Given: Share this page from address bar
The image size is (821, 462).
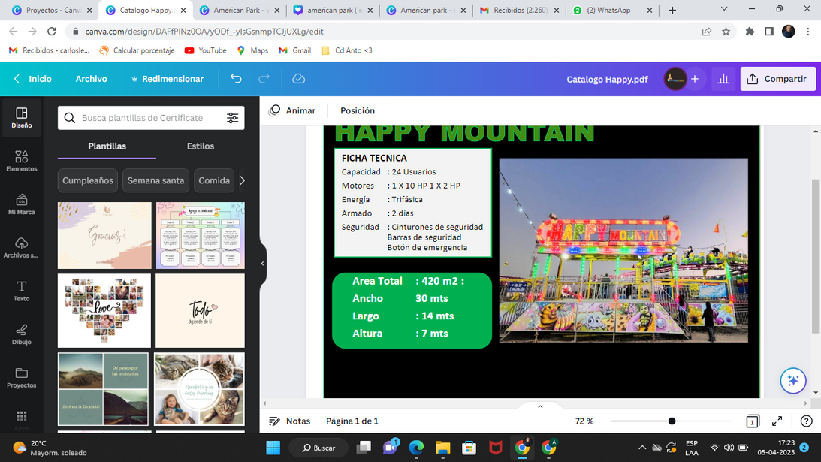Looking at the screenshot, I should [707, 32].
